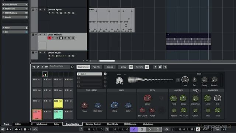Screen dimensions: 236x133
Task: Open the MIDI Remote tab
Action: 130,124
